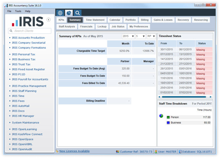Click the IRIS application logo in title bar
This screenshot has width=220, height=158.
[6, 5]
